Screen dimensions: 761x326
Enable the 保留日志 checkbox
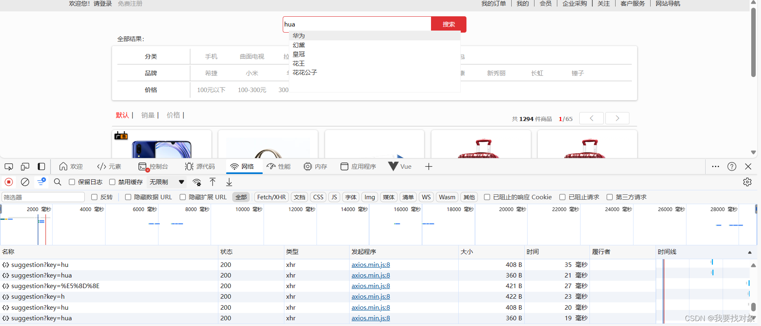coord(72,182)
